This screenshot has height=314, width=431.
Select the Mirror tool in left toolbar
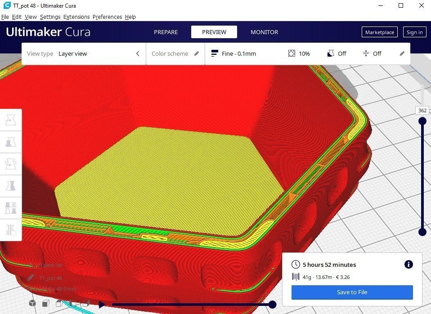coord(11,186)
